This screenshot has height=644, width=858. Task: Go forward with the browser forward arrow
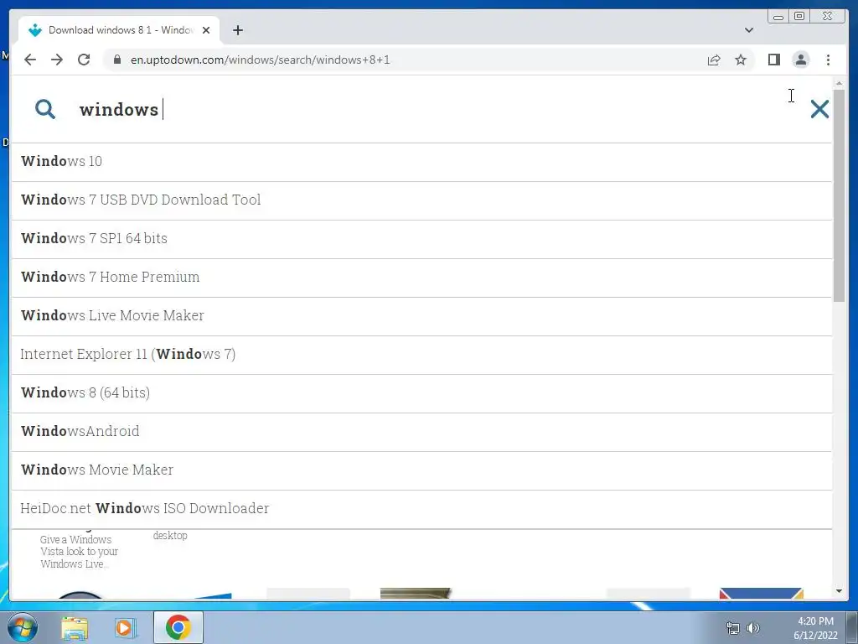coord(57,60)
